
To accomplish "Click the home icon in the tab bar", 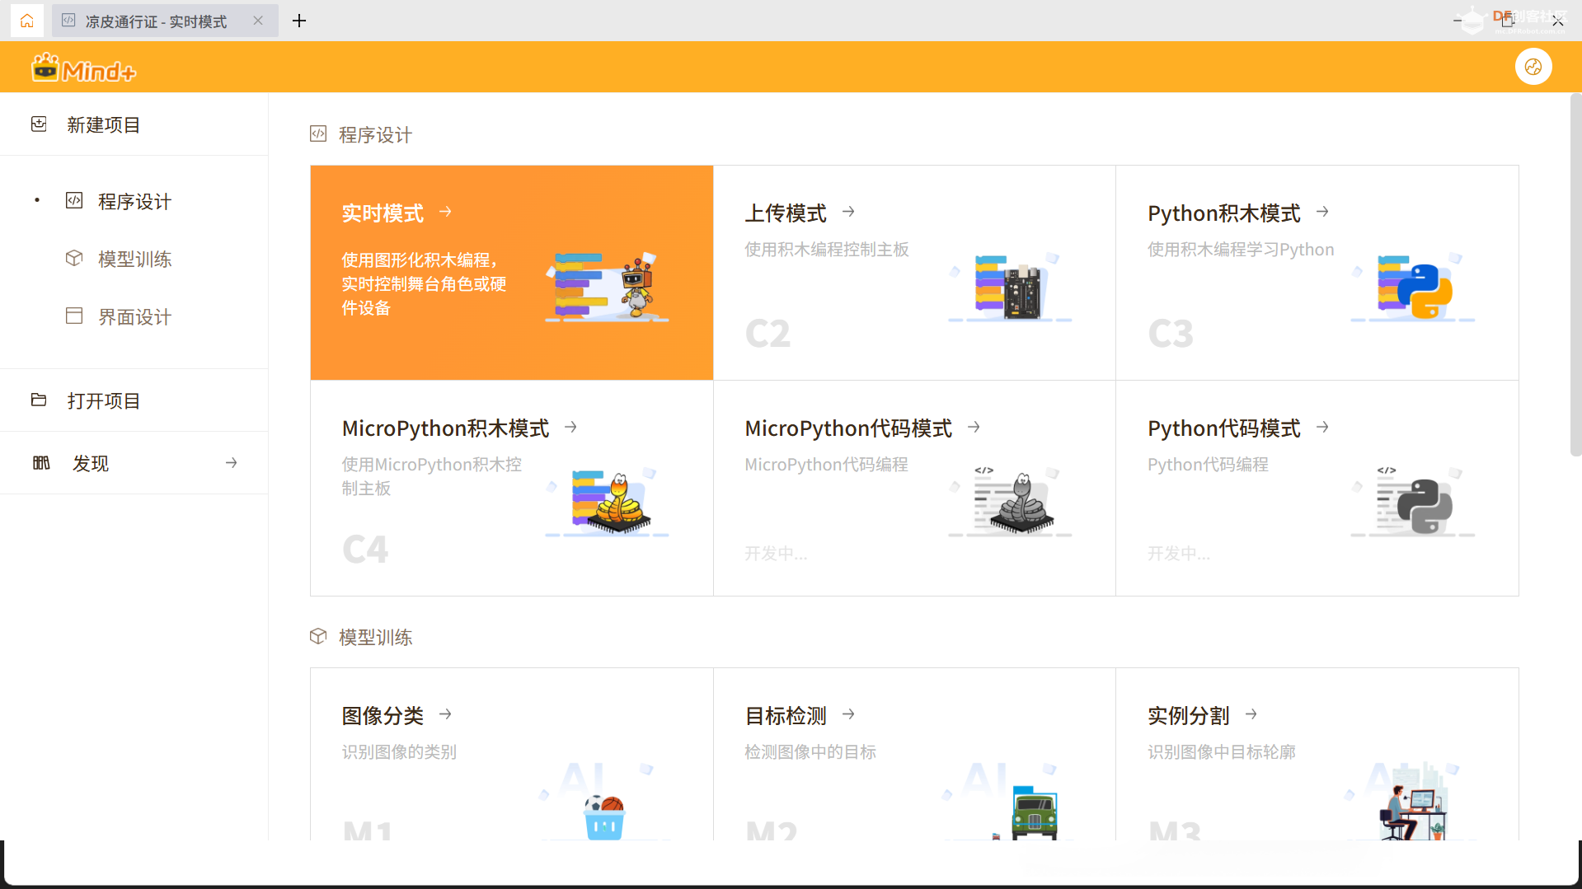I will pyautogui.click(x=27, y=21).
